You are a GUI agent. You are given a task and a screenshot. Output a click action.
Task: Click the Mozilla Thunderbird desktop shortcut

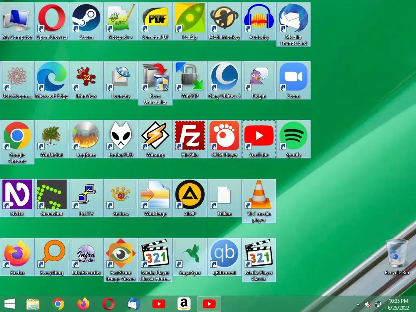coord(293,24)
